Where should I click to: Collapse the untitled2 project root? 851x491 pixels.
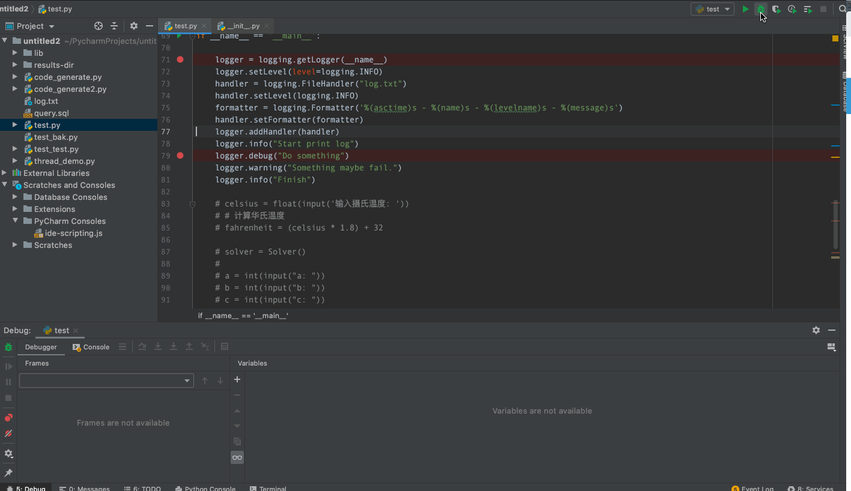(x=5, y=41)
